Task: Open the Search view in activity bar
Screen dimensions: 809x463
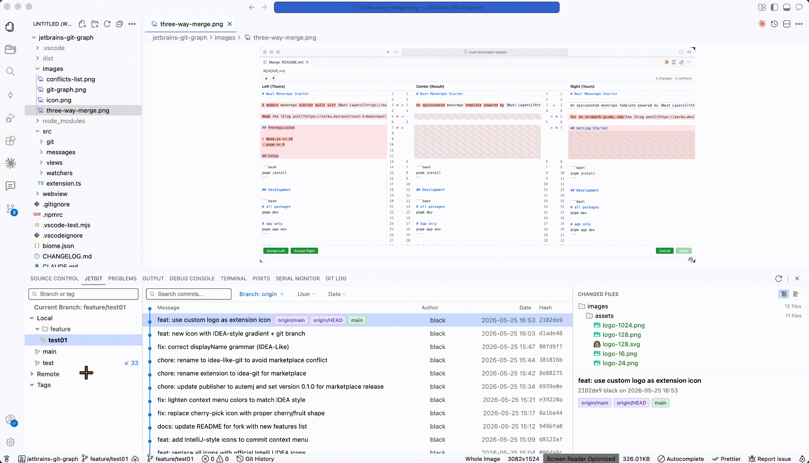Action: pos(10,71)
